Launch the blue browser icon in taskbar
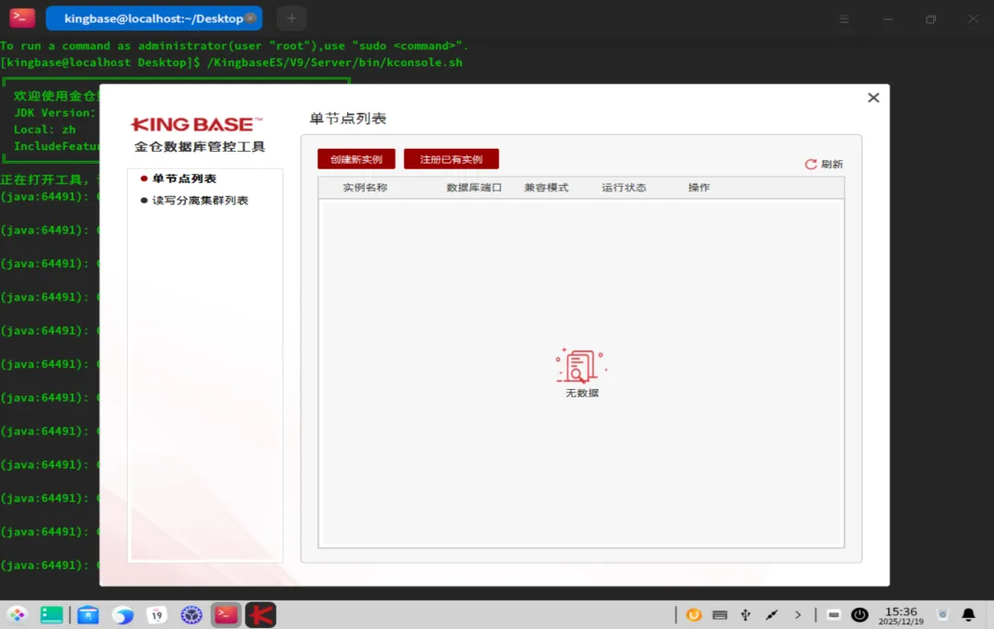994x629 pixels. (122, 614)
